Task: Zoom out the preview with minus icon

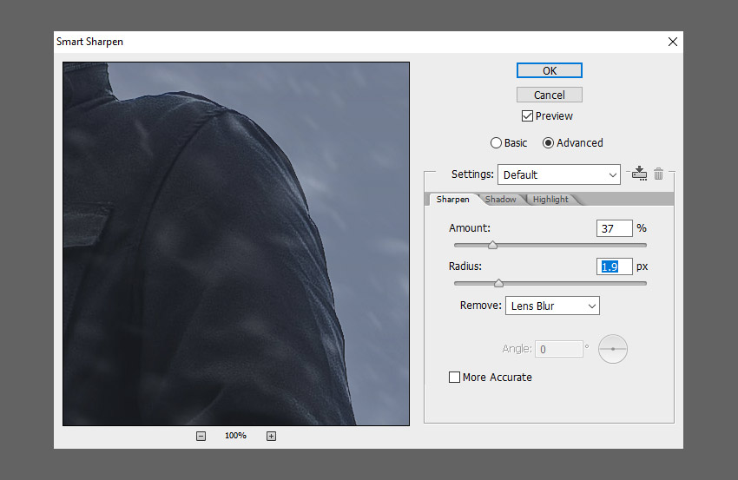Action: click(201, 437)
